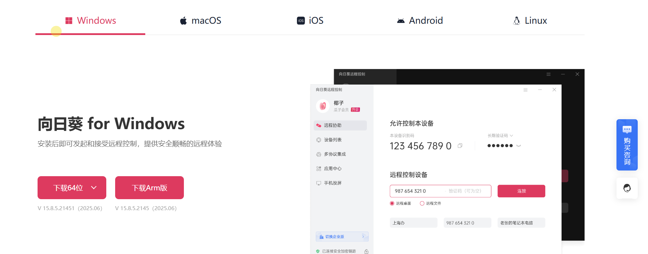
Task: Click the Windows logo icon
Action: click(69, 21)
